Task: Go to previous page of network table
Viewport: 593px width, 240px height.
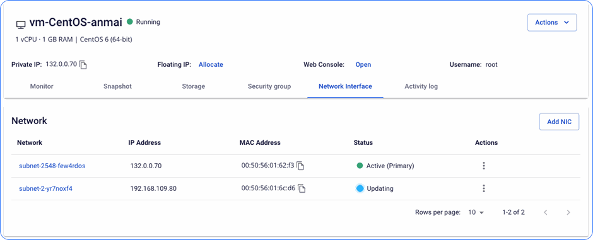Action: [545, 212]
